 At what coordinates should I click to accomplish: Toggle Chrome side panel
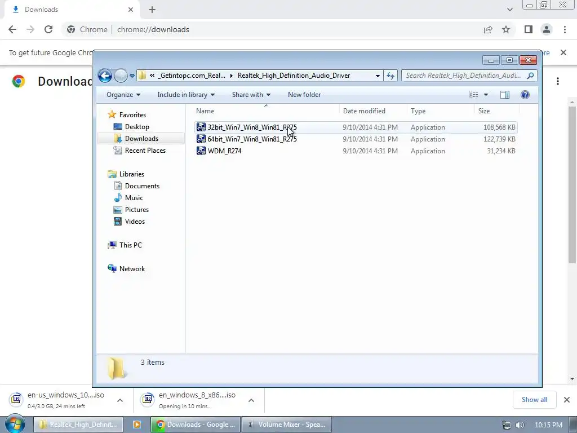[x=529, y=29]
